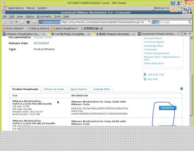
Task: Select the Product Downloads tab
Action: (25, 89)
